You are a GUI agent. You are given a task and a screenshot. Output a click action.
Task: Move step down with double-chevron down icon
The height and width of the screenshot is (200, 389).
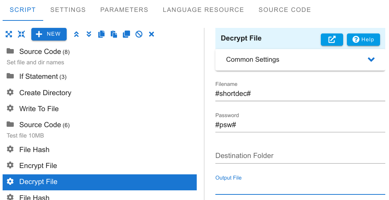tap(89, 34)
